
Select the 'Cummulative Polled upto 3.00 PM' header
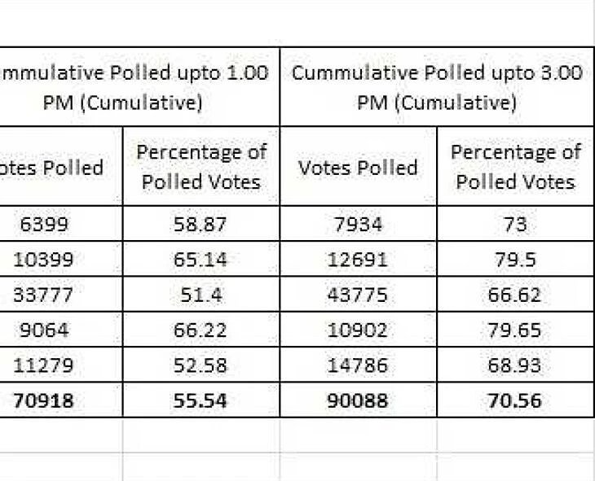437,87
